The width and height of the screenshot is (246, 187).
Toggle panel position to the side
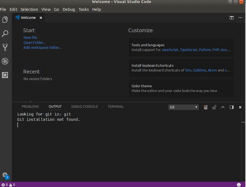pyautogui.click(x=232, y=107)
